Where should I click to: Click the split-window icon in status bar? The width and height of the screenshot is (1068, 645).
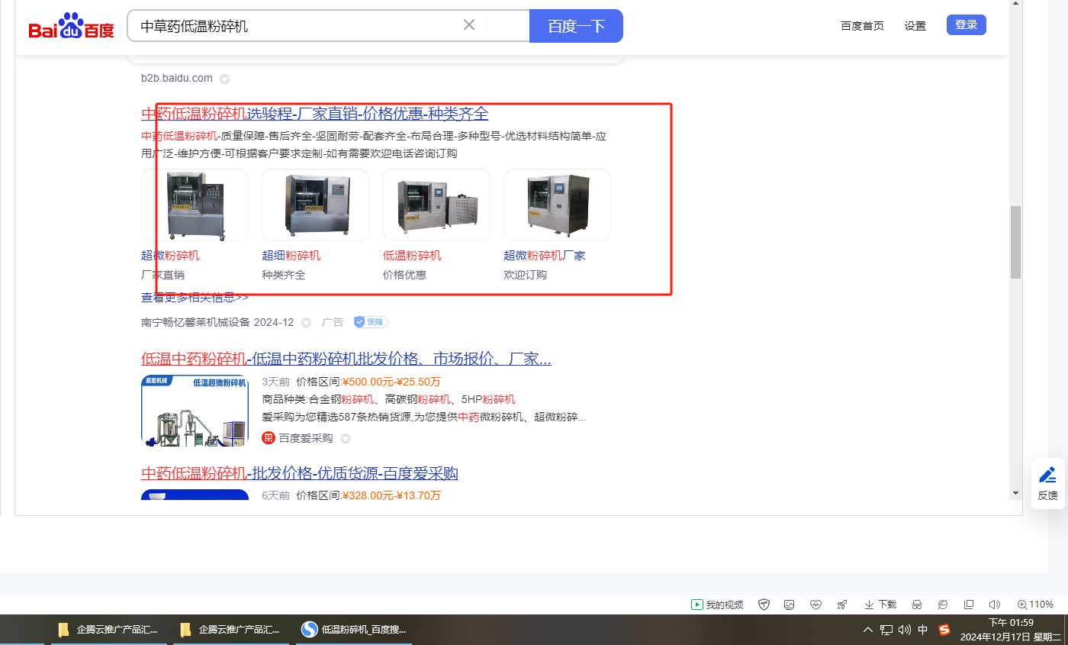click(969, 605)
